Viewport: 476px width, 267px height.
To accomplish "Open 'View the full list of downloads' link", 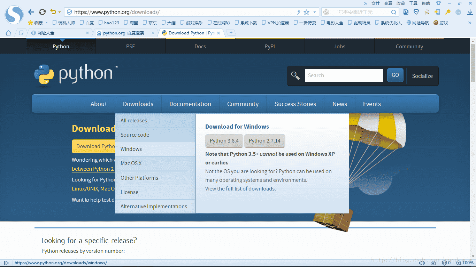I will [240, 189].
